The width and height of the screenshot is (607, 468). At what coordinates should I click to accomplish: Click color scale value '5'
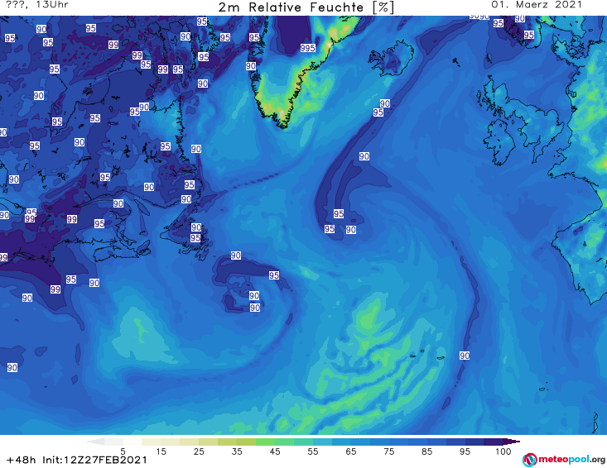[x=123, y=451]
